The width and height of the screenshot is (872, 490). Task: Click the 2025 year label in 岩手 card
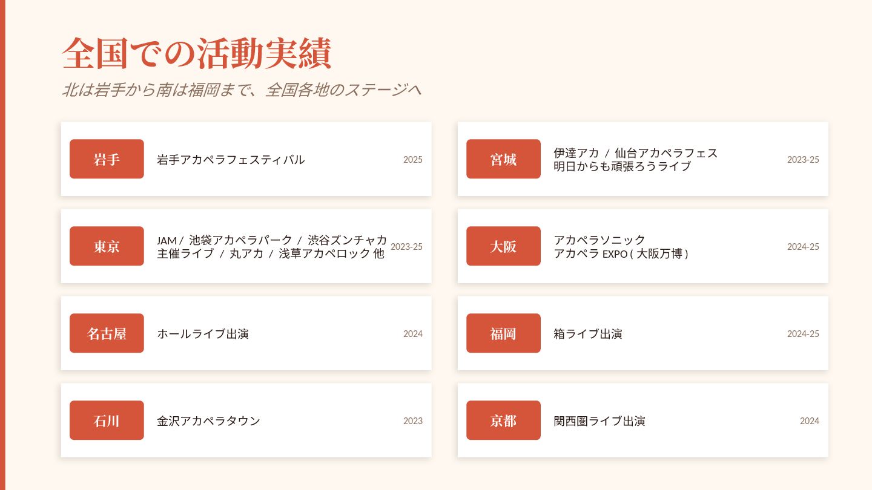point(413,160)
